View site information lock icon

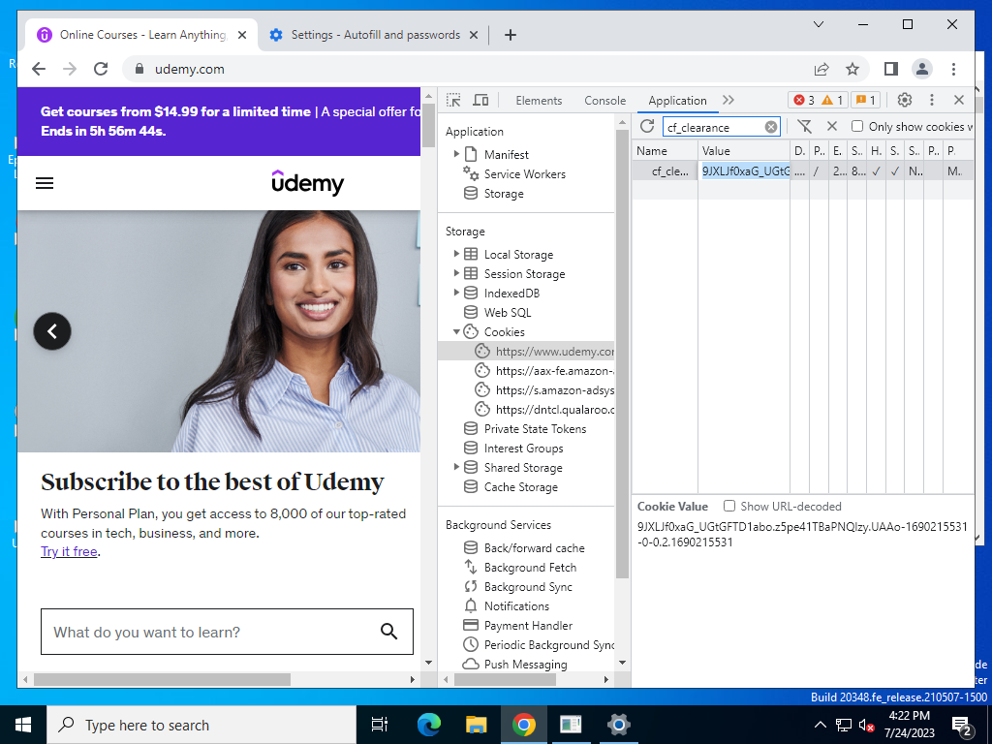139,69
